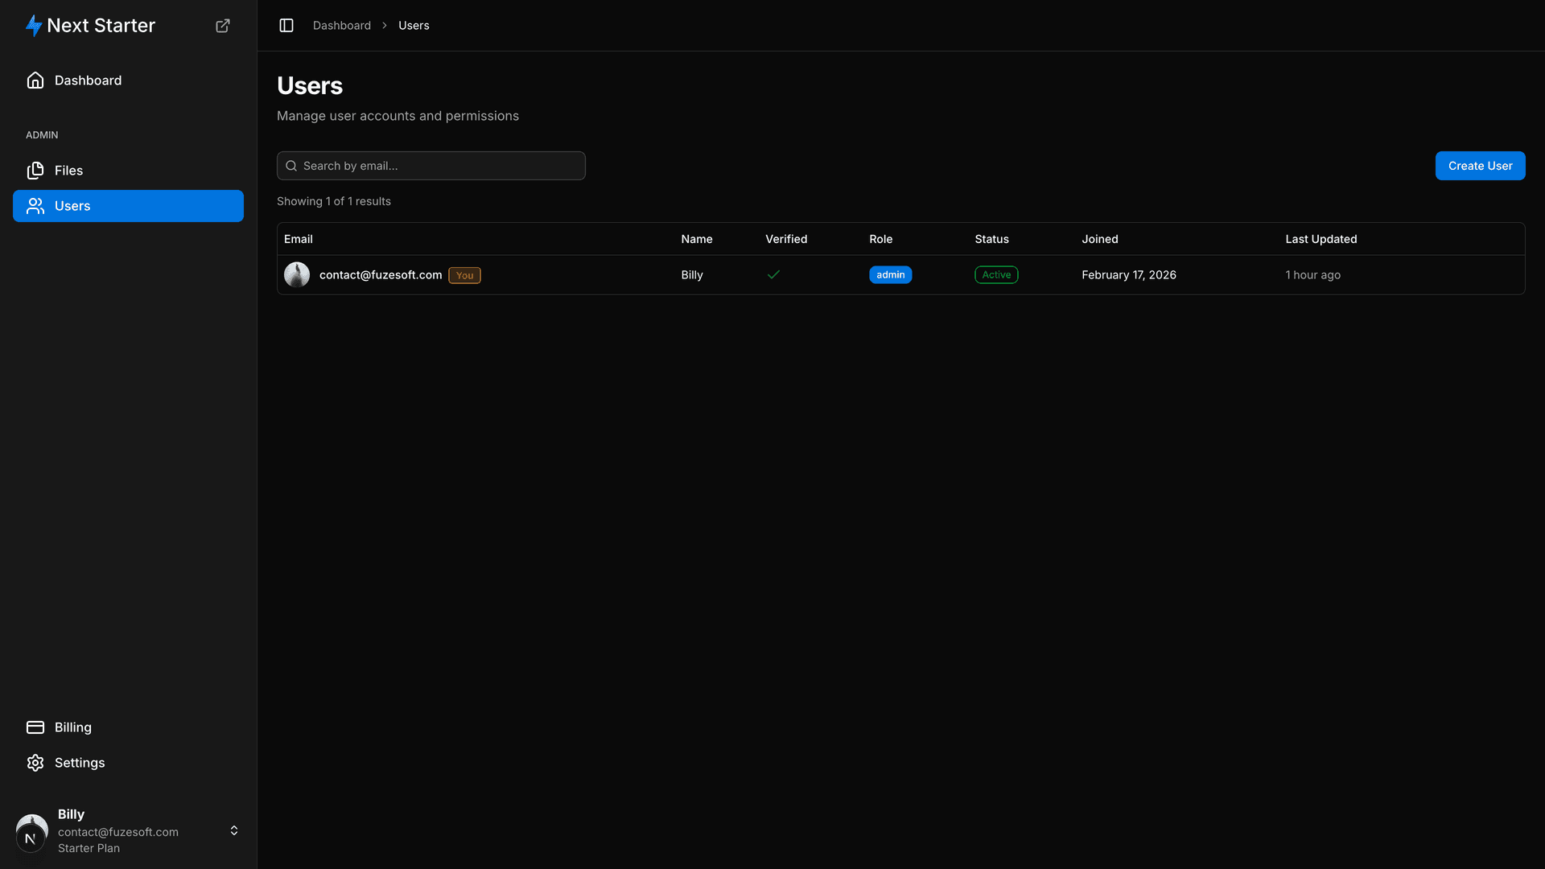Toggle sidebar panel icon in top bar
Image resolution: width=1545 pixels, height=869 pixels.
[x=286, y=26]
